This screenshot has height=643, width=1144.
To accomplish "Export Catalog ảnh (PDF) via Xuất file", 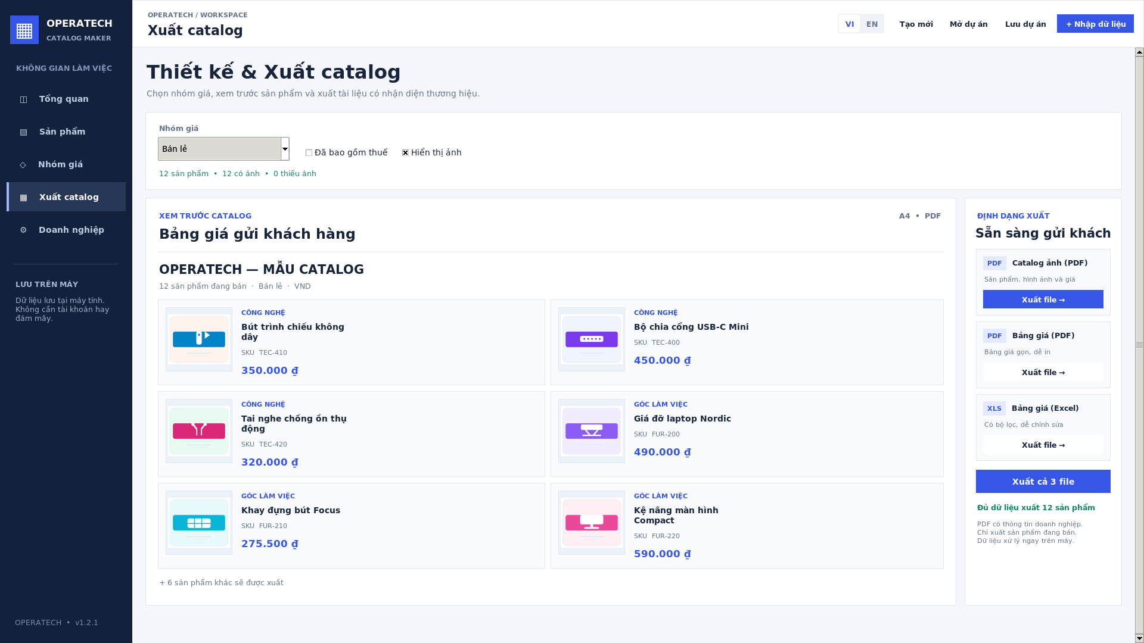I will [1043, 299].
